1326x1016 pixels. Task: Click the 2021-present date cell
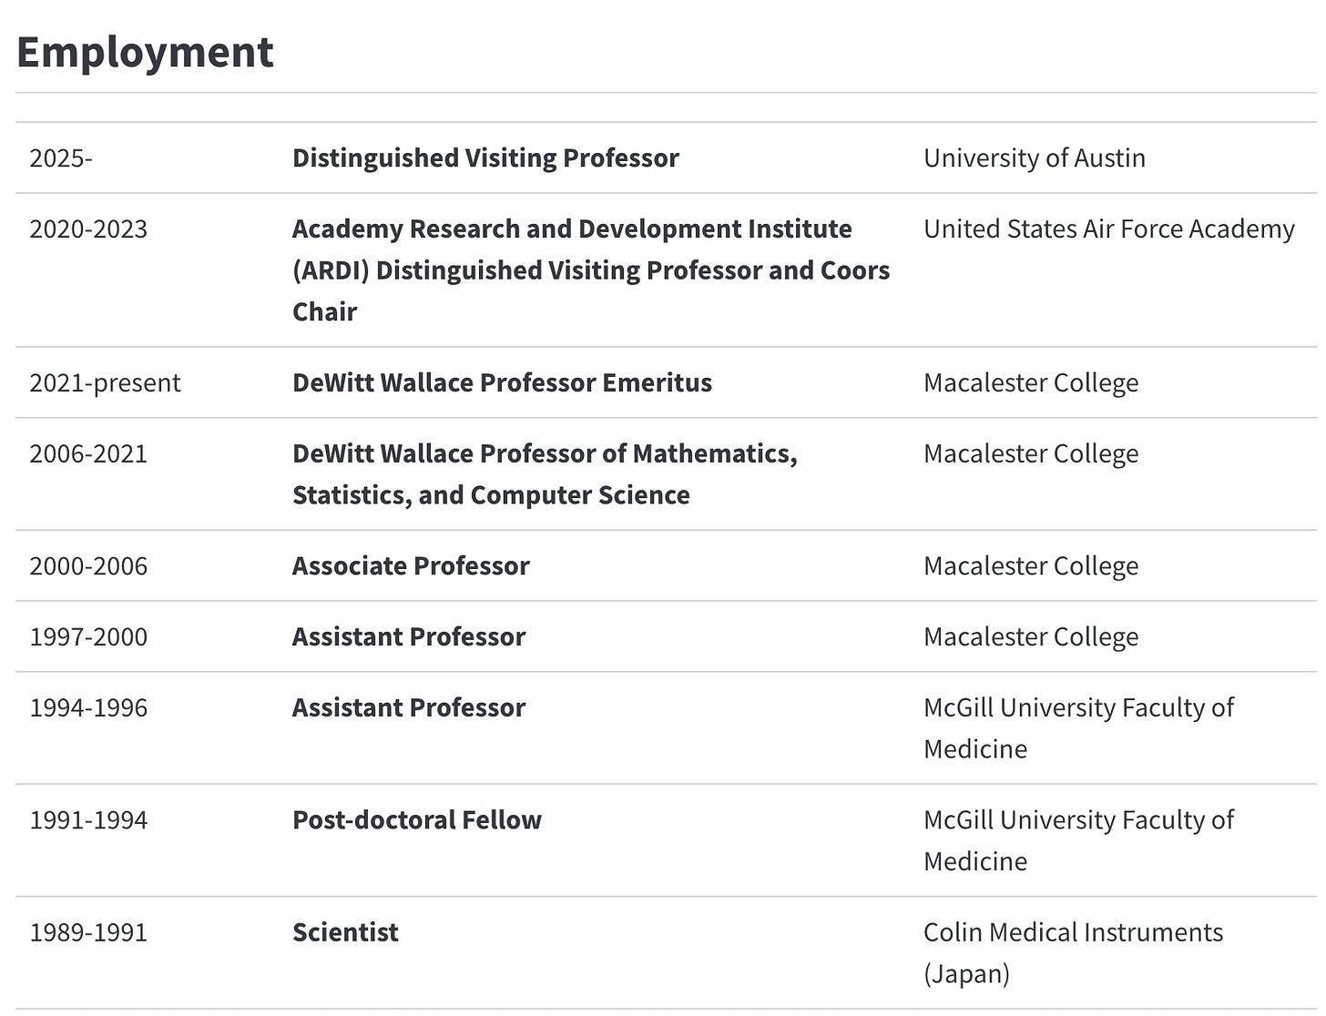tap(105, 383)
